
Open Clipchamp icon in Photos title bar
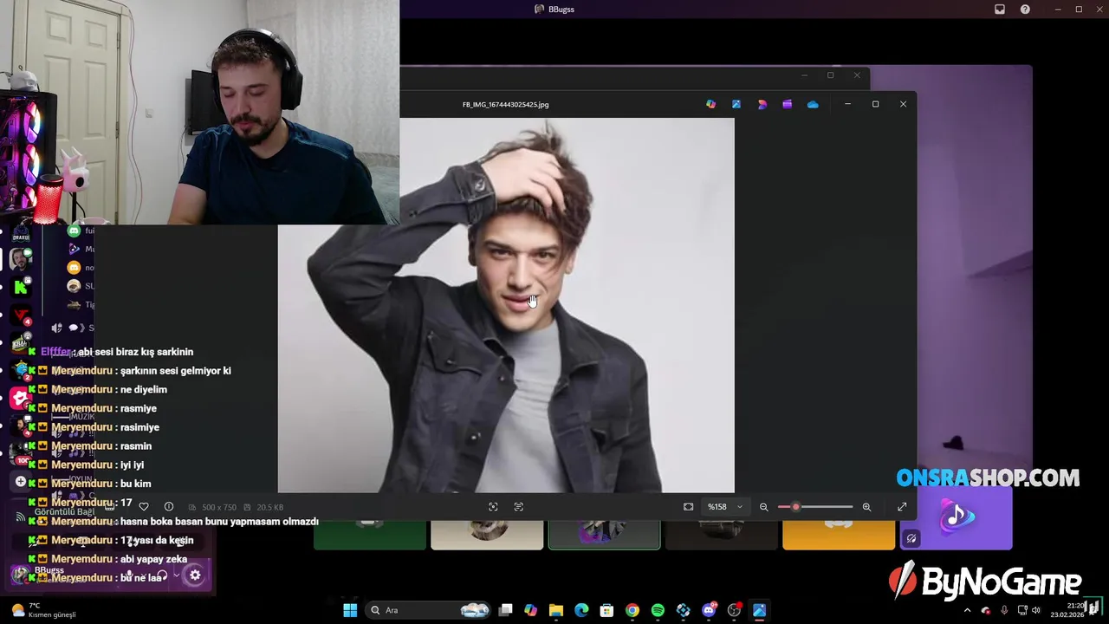787,104
